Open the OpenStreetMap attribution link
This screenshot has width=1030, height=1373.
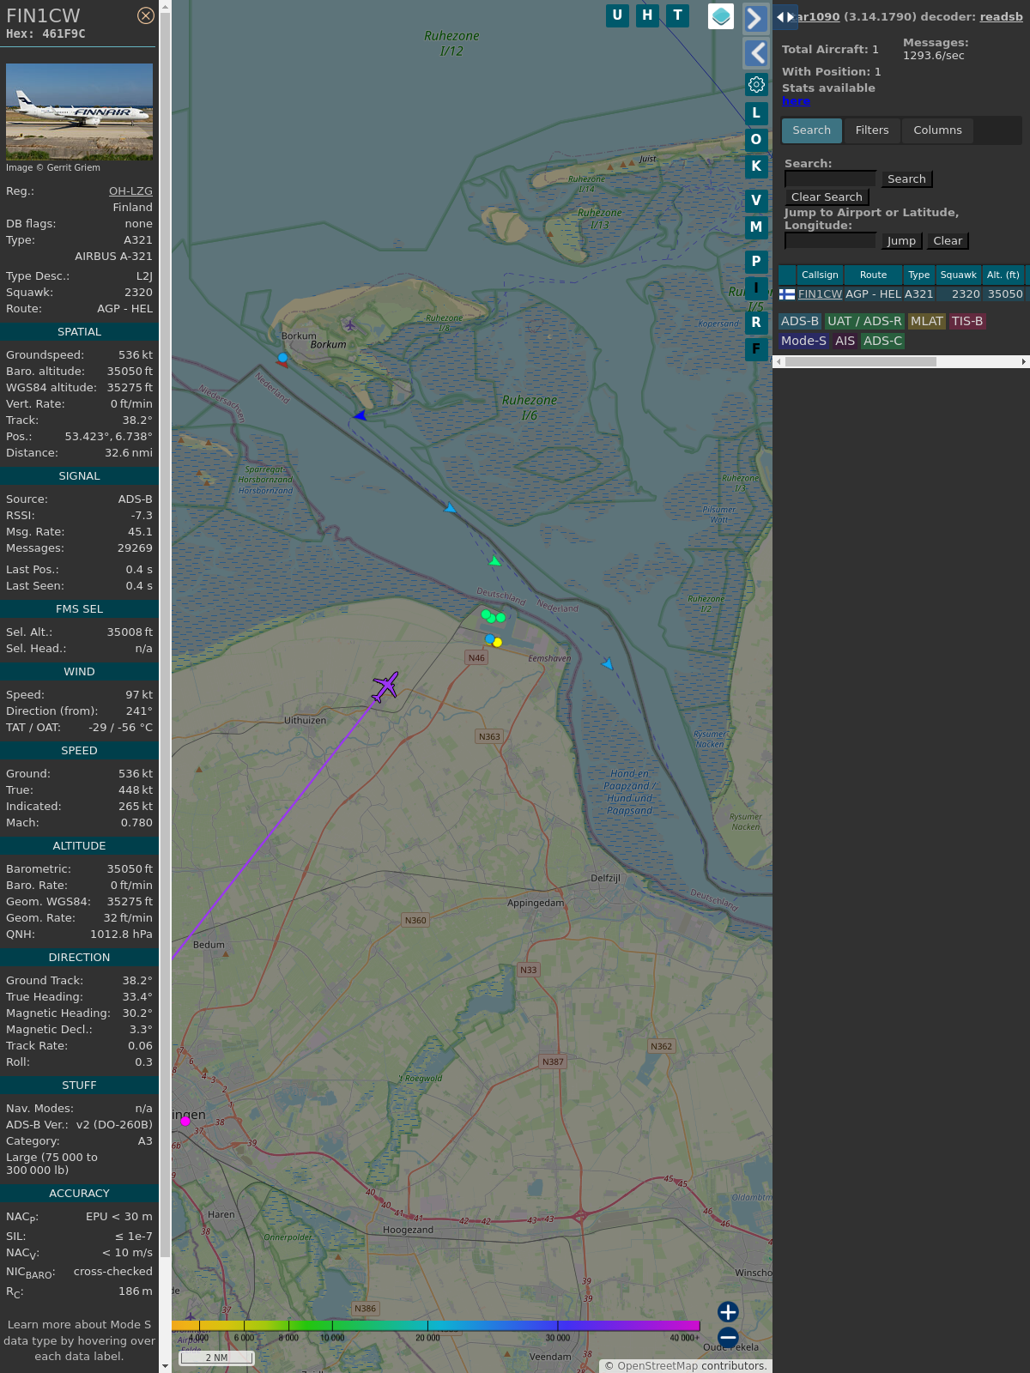tap(657, 1366)
